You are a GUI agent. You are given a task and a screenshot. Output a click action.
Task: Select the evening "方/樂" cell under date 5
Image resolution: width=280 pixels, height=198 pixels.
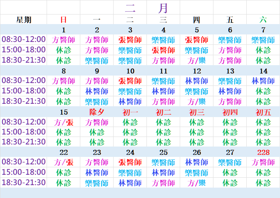point(196,60)
